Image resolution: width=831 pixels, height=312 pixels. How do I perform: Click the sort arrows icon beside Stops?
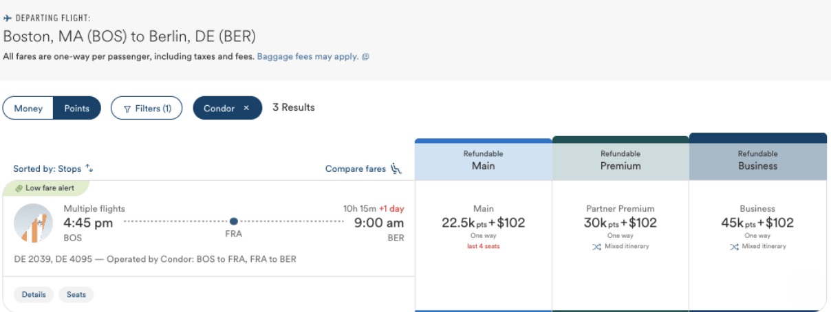(x=89, y=168)
